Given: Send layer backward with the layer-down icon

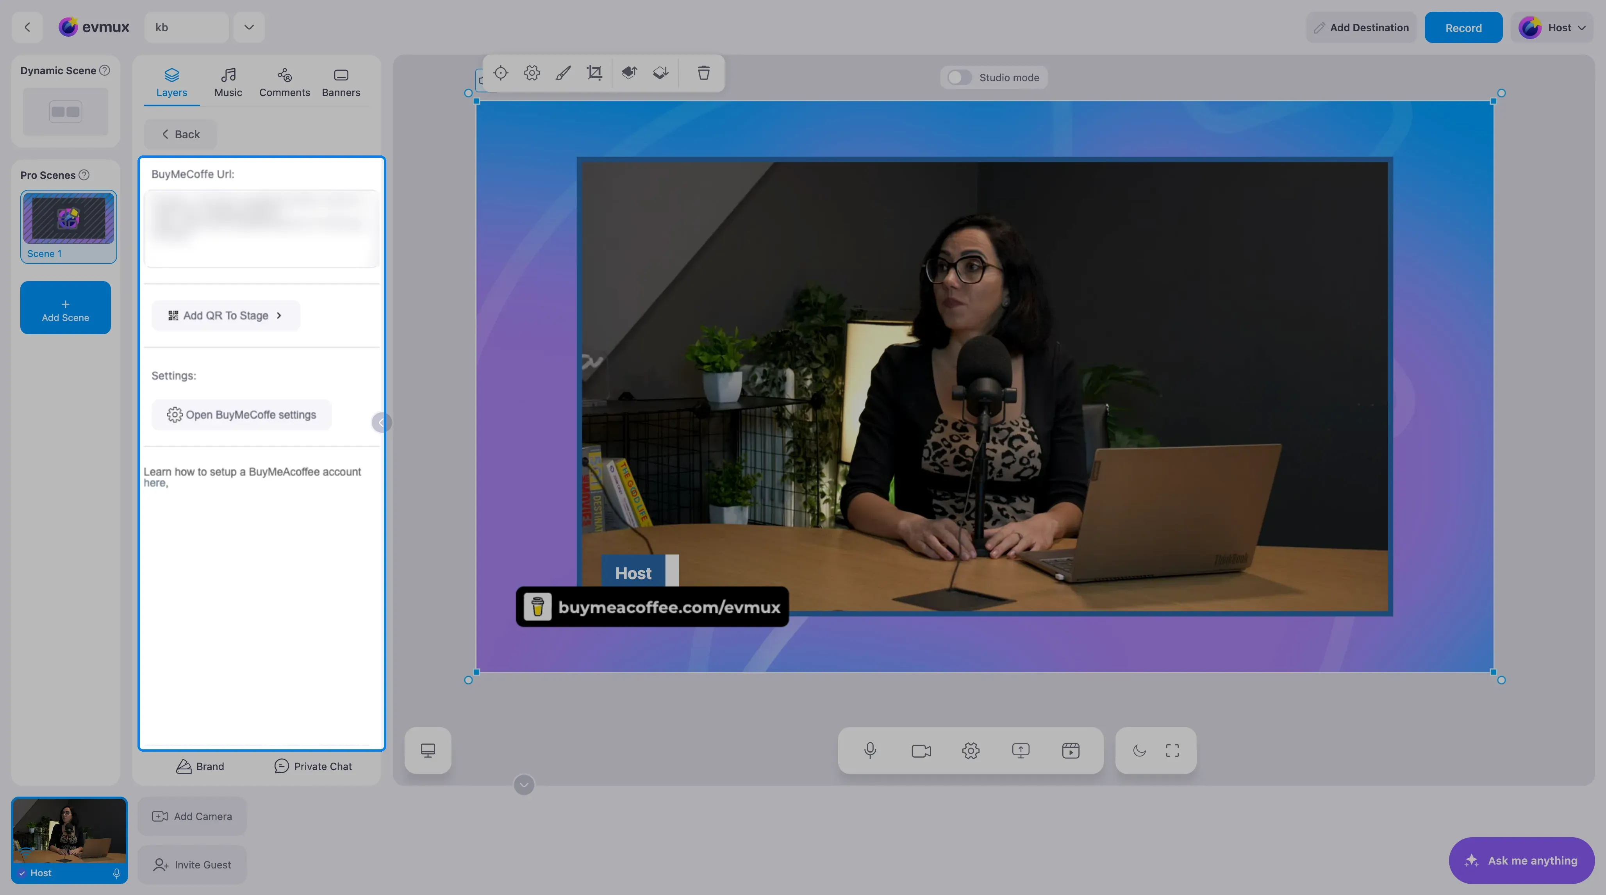Looking at the screenshot, I should [660, 73].
